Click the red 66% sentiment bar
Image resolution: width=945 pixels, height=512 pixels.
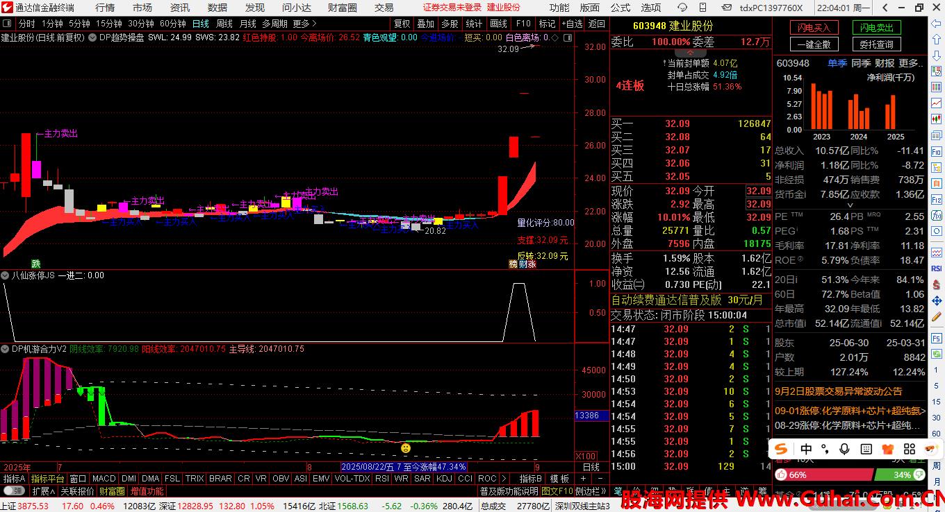pos(823,475)
